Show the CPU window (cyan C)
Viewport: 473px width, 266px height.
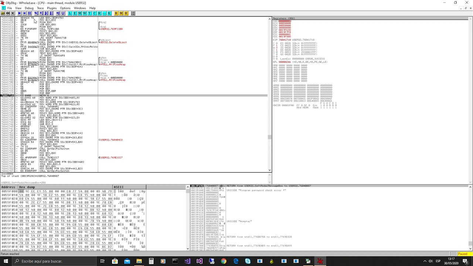[x=95, y=13]
